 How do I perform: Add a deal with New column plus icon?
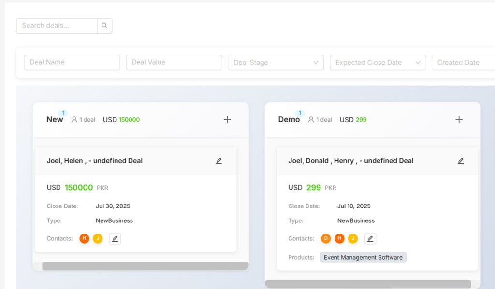[227, 120]
